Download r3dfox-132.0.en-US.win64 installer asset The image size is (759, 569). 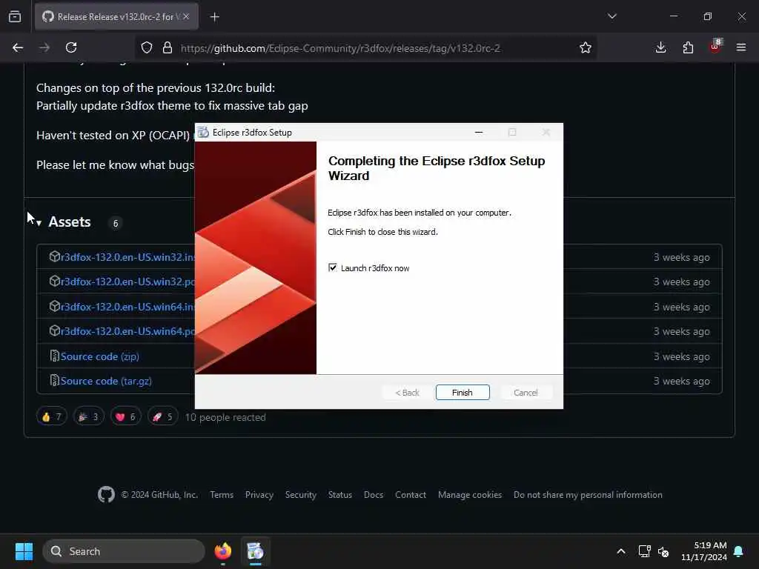pyautogui.click(x=127, y=307)
